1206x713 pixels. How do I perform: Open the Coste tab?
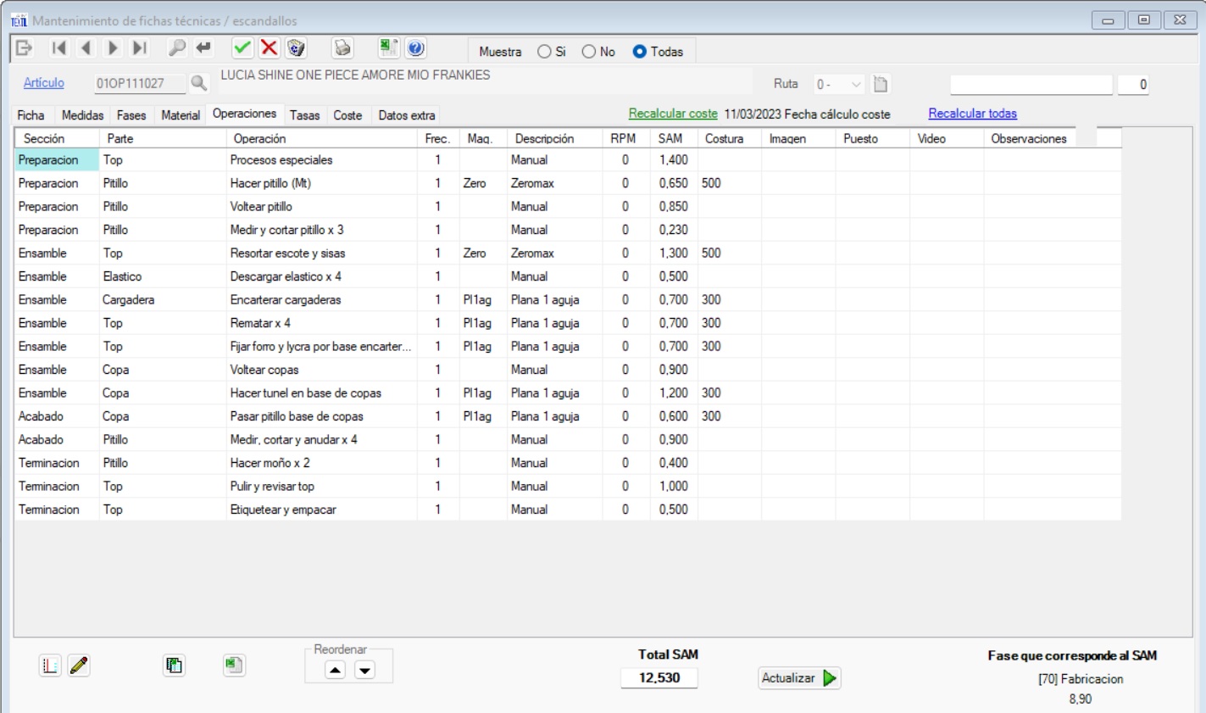coord(347,115)
